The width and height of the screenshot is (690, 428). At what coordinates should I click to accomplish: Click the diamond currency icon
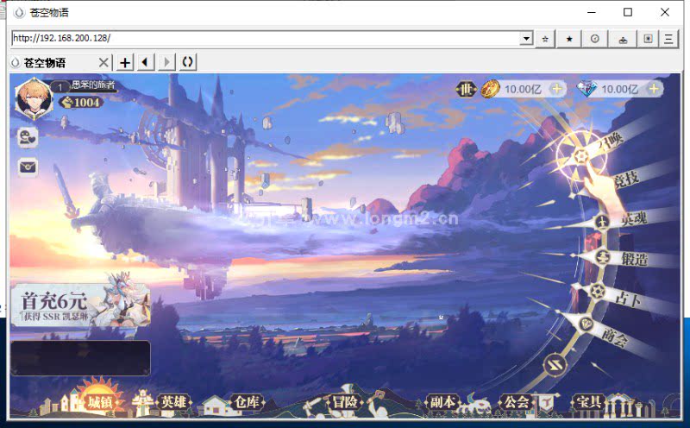(x=586, y=89)
